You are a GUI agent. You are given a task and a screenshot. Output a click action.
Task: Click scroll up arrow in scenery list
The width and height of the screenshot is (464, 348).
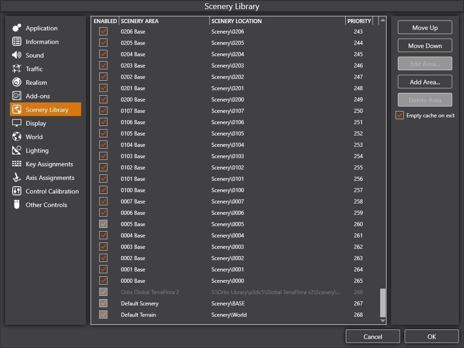[382, 20]
